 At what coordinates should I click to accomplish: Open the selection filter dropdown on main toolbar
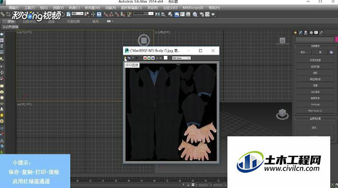tap(78, 13)
